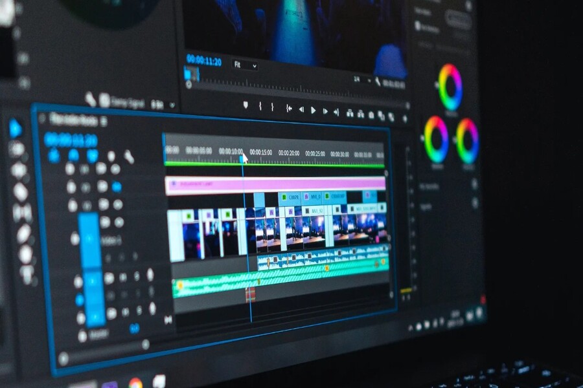Click the Midtones color wheel in Lumetri Color
This screenshot has height=388, width=583.
(450, 84)
